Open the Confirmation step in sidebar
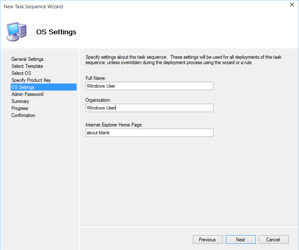The width and height of the screenshot is (299, 250). click(x=23, y=115)
